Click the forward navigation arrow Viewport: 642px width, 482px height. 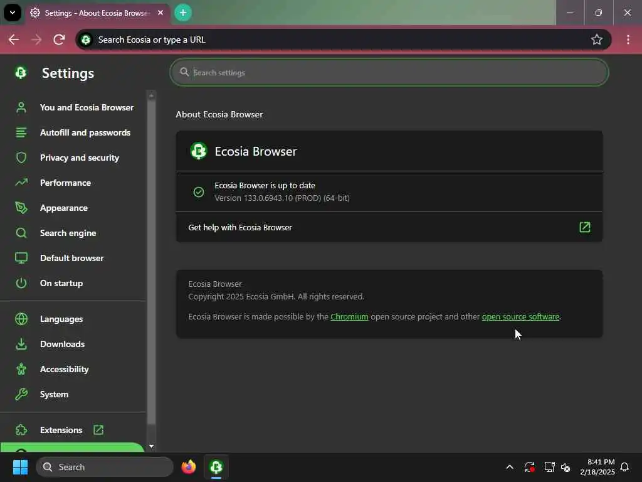click(36, 40)
